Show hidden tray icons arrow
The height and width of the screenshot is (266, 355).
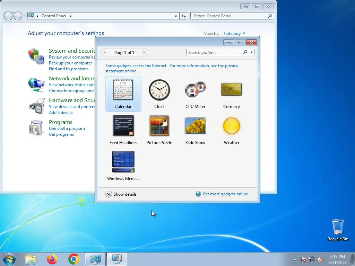pos(295,259)
